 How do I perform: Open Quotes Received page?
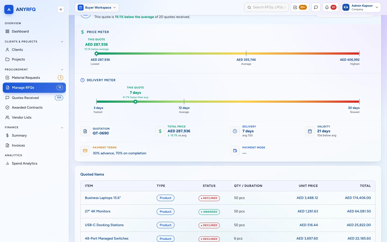tap(34, 98)
